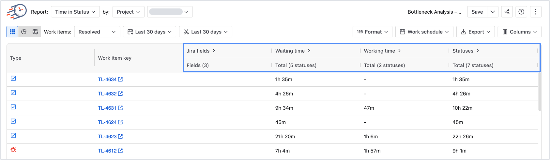
Task: Open external link icon for TL-4631
Action: pyautogui.click(x=120, y=108)
